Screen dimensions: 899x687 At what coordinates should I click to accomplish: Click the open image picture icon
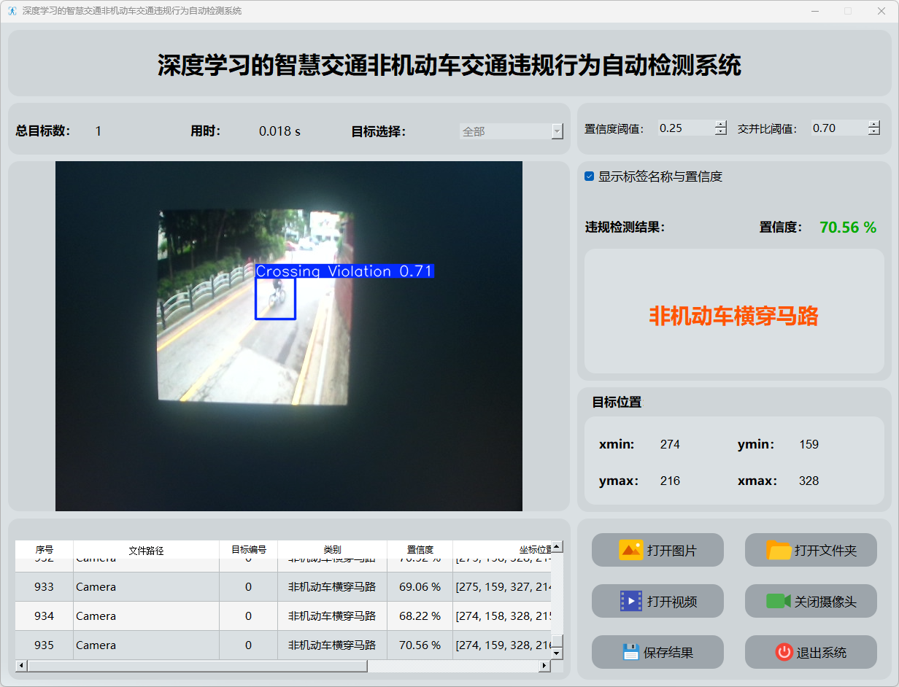[630, 550]
